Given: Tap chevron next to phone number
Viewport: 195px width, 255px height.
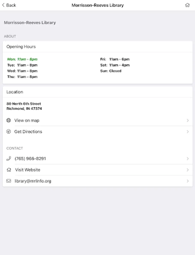Looking at the screenshot, I should (188, 159).
